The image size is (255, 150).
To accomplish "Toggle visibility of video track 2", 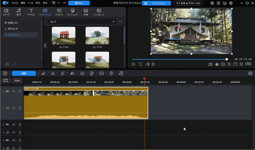I will pos(14,124).
